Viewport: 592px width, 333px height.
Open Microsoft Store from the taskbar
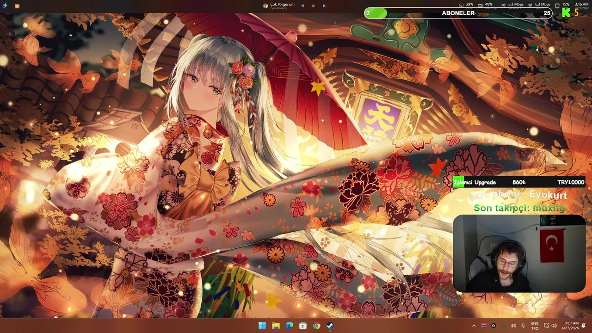303,326
